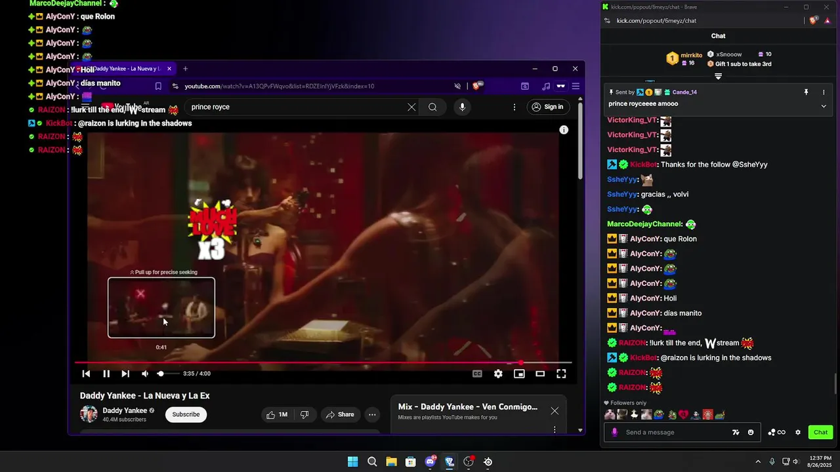The height and width of the screenshot is (472, 840).
Task: Open Brave Shields icon in YouTube window
Action: [478, 86]
